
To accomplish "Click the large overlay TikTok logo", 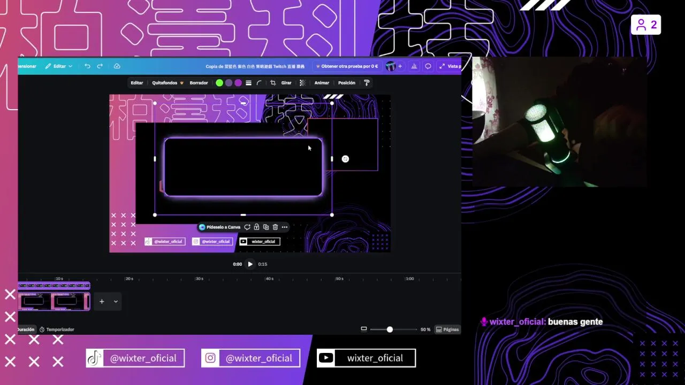I will (94, 358).
